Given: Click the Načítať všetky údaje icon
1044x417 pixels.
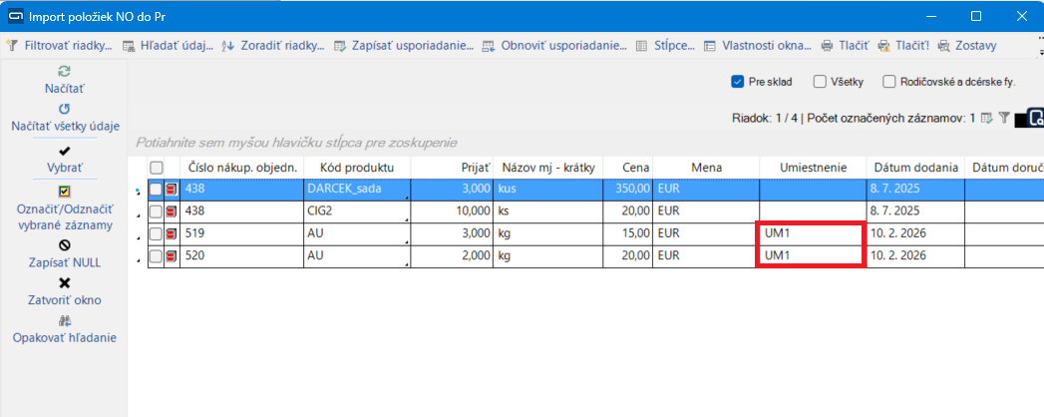Looking at the screenshot, I should pyautogui.click(x=64, y=109).
